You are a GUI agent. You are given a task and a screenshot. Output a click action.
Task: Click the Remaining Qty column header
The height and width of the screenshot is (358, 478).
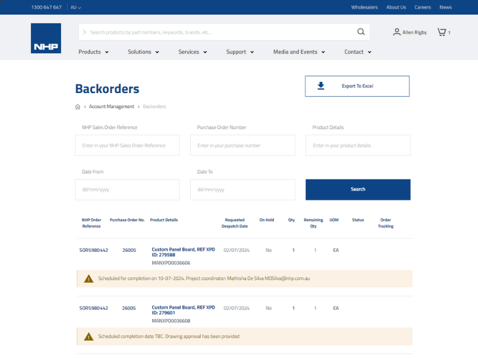pyautogui.click(x=313, y=223)
